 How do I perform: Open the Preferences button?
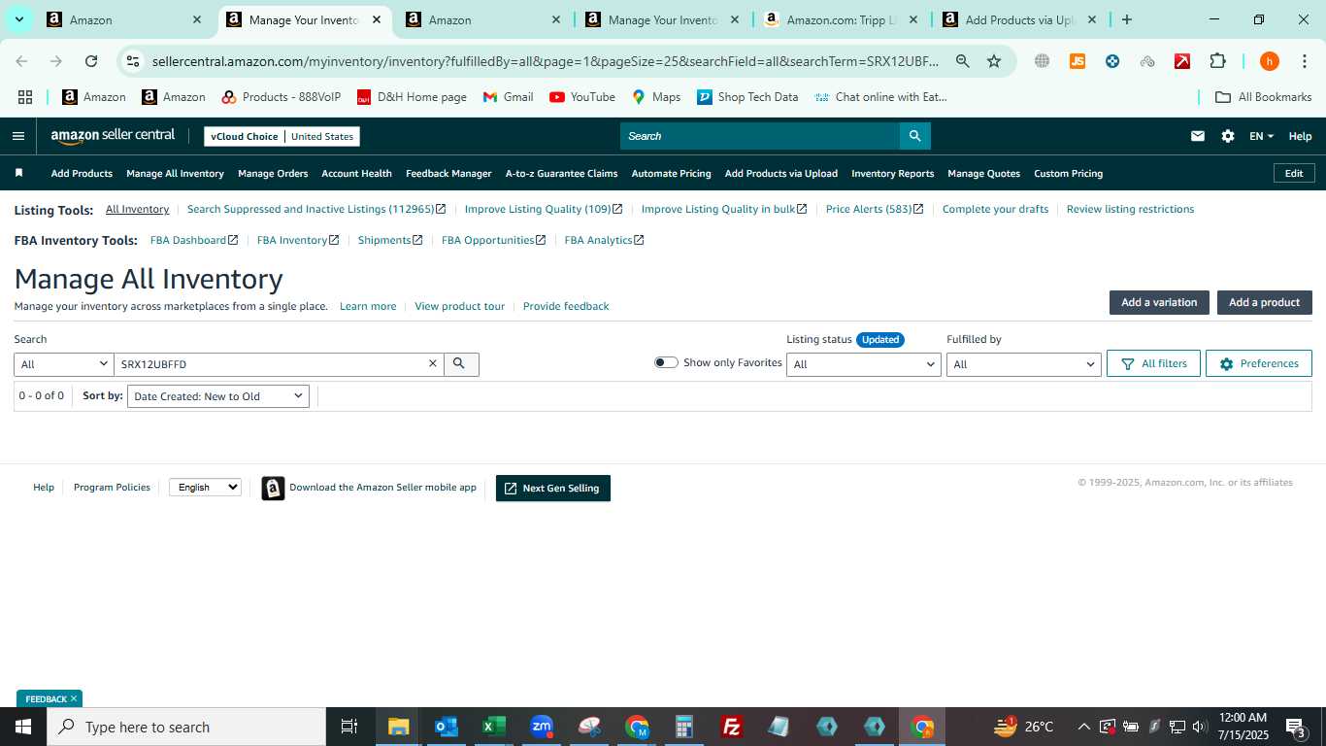pyautogui.click(x=1258, y=363)
